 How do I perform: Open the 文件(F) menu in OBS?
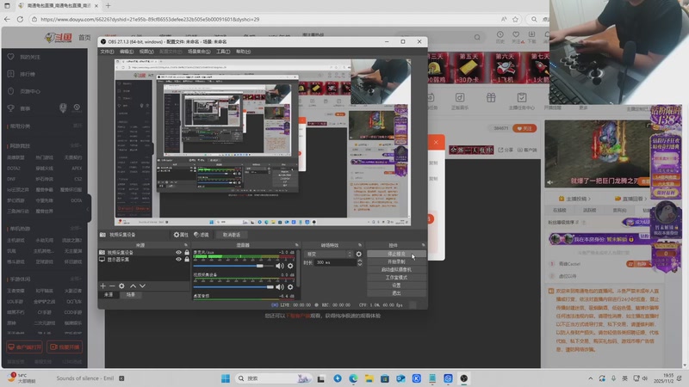107,52
